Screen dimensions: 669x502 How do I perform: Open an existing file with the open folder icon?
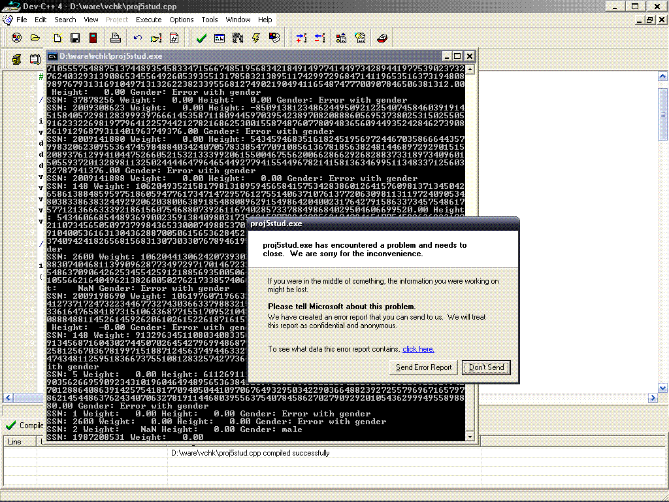35,38
